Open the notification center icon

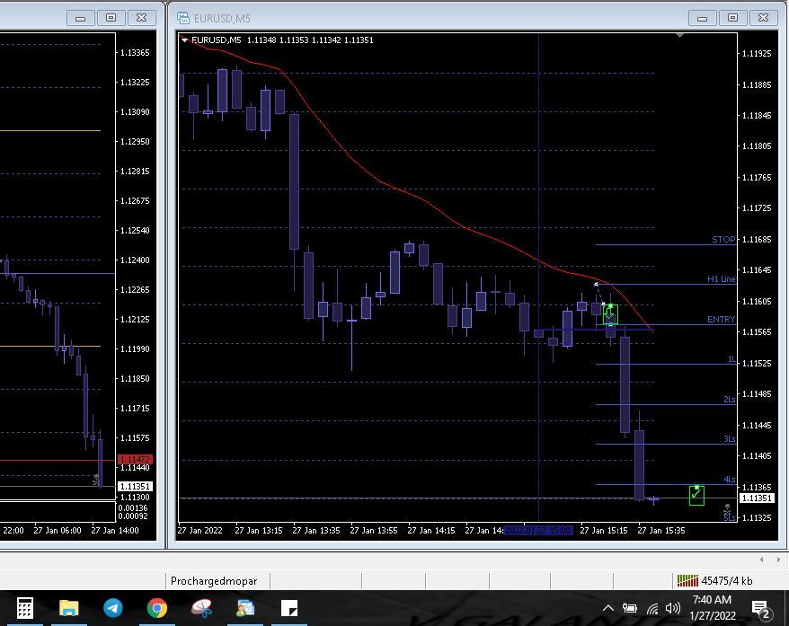point(760,609)
